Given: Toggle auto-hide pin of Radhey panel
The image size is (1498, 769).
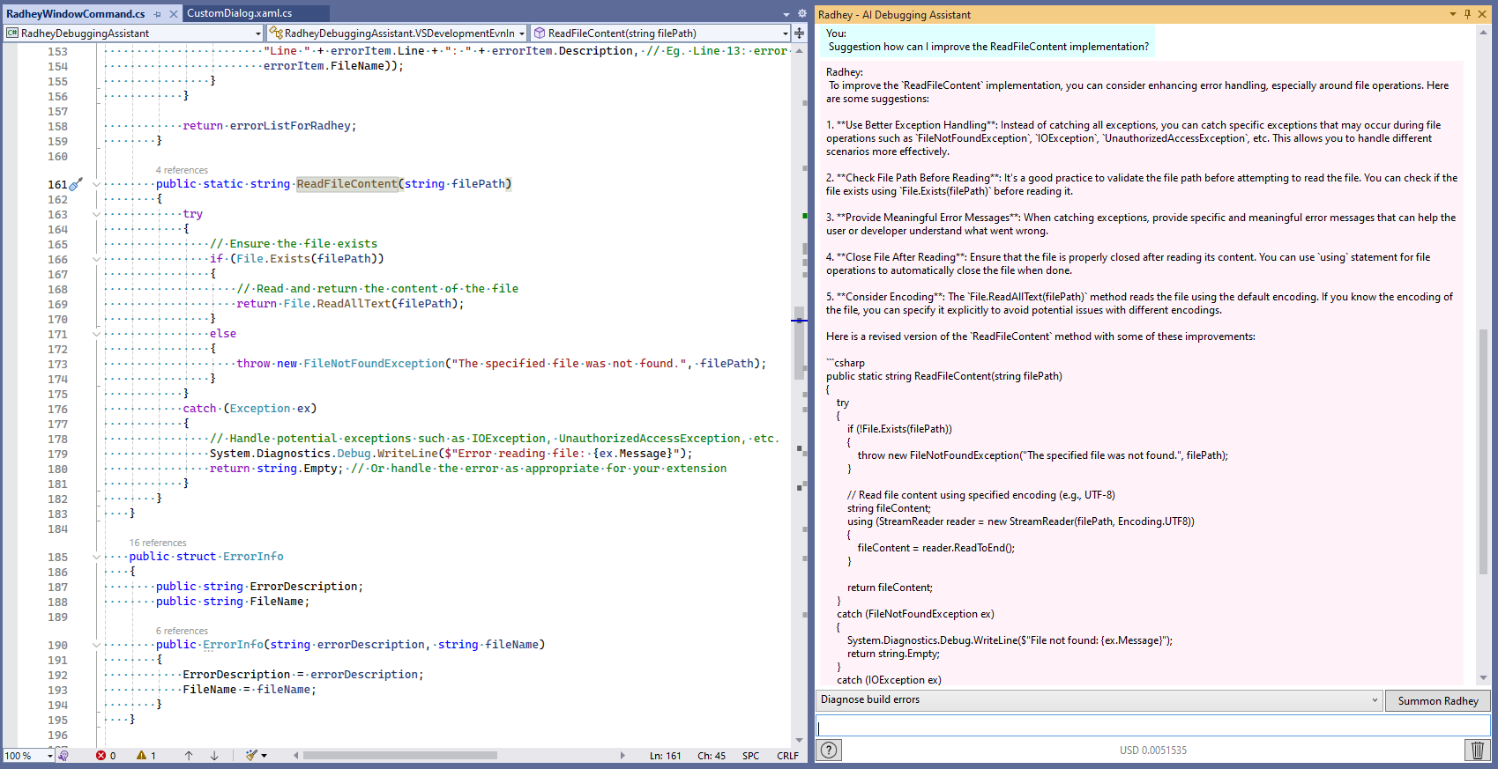Looking at the screenshot, I should click(x=1467, y=14).
